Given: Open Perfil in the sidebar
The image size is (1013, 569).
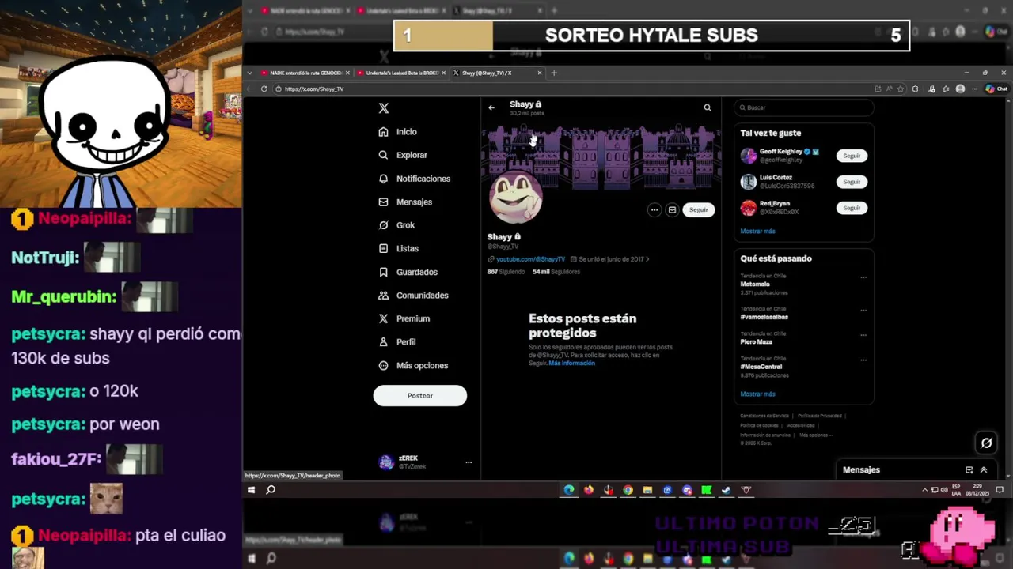Looking at the screenshot, I should click(397, 341).
